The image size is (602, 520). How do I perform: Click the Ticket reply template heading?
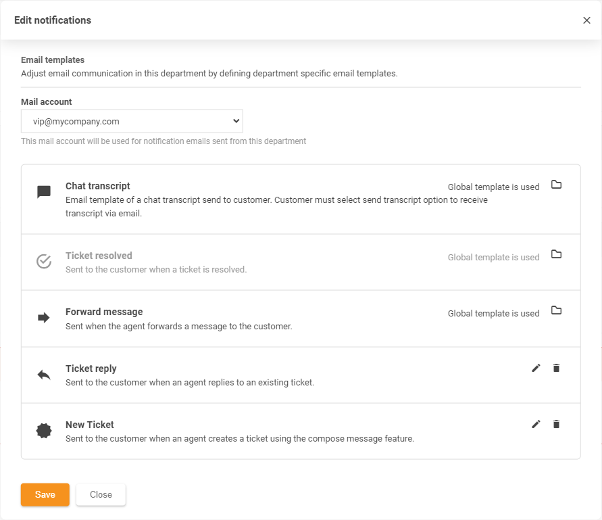point(91,369)
